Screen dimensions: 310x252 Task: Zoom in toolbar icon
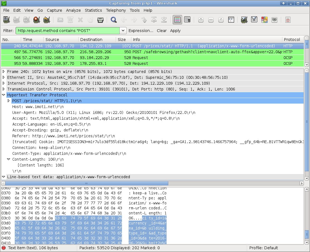pyautogui.click(x=201, y=20)
